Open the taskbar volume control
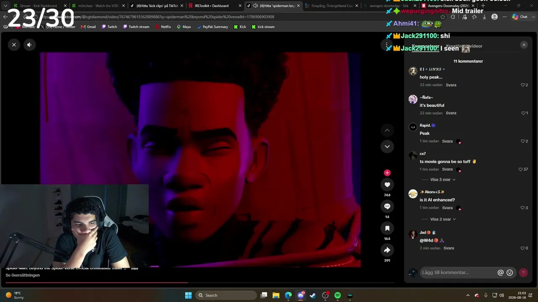Viewport: 538px width, 302px height. tap(501, 295)
